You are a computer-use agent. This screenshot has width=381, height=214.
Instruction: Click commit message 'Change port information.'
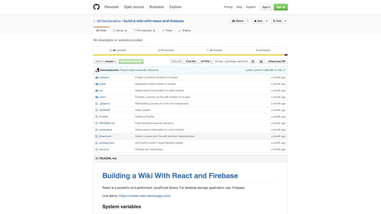coord(149,150)
